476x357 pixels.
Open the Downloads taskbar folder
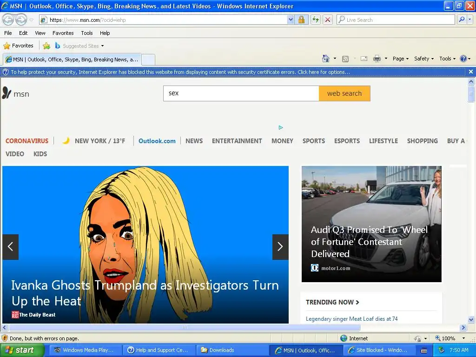[233, 350]
